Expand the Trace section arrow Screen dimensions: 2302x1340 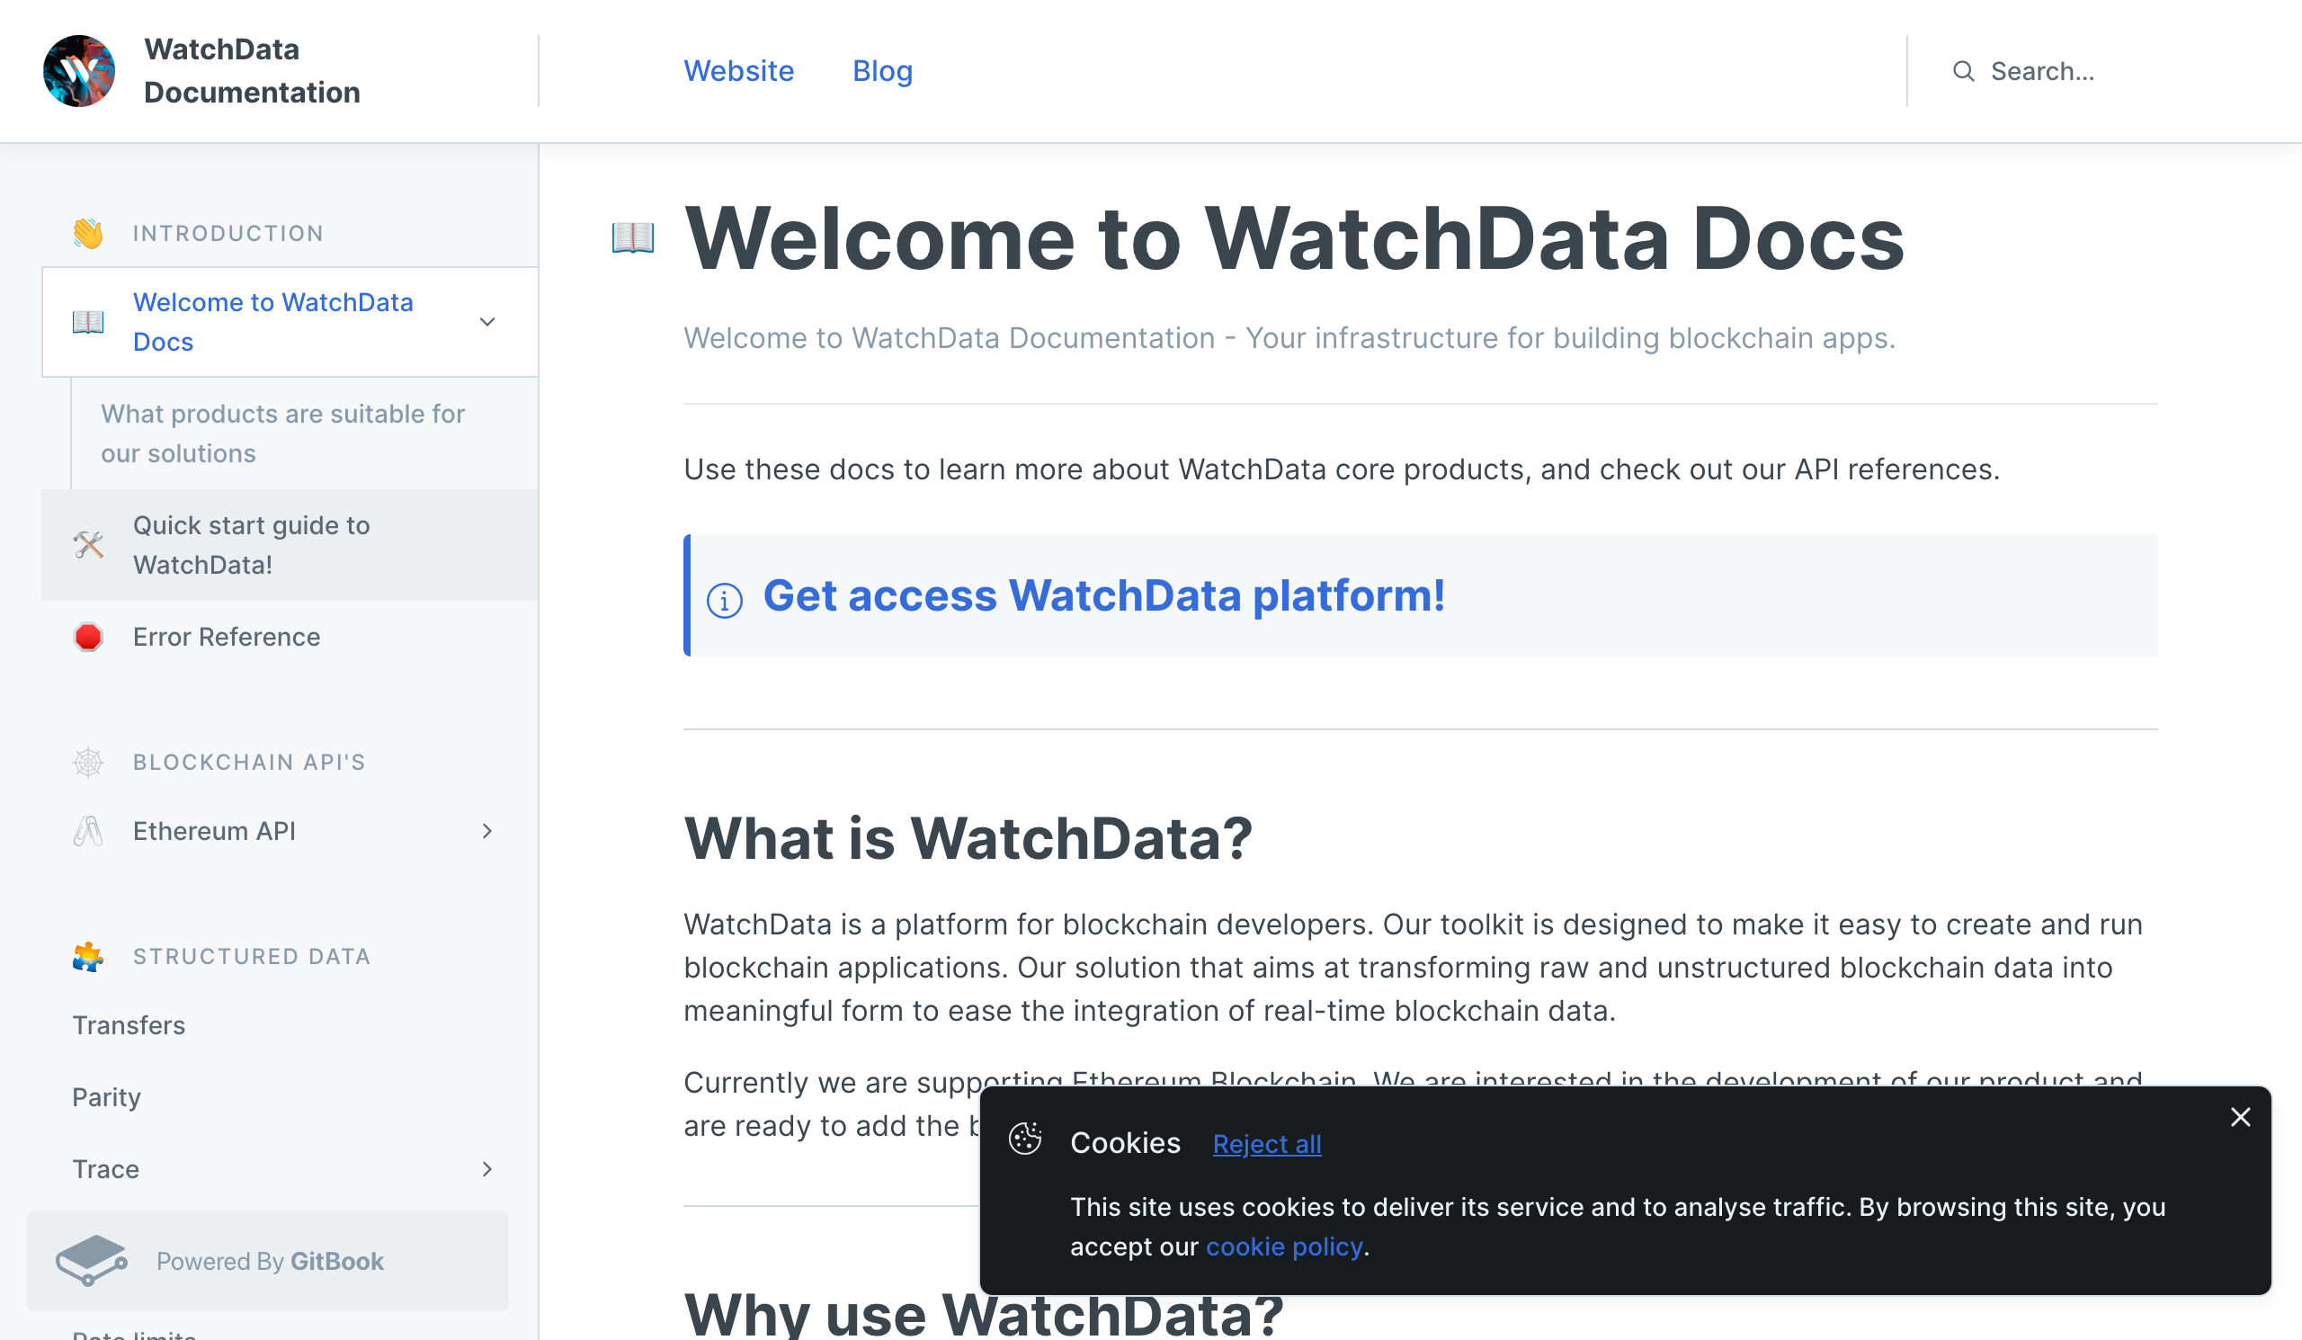[486, 1169]
